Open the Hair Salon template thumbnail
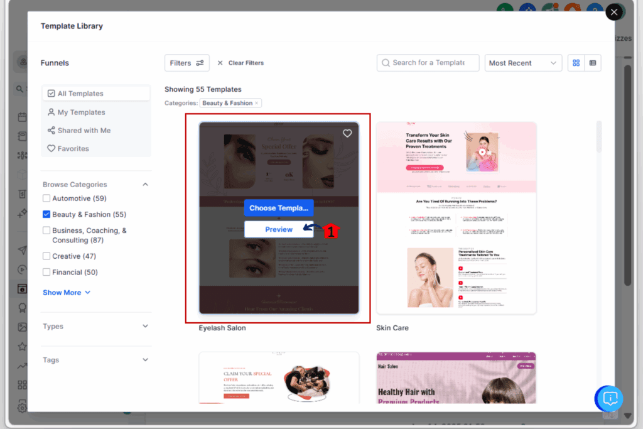Viewport: 643px width, 429px height. click(x=456, y=377)
